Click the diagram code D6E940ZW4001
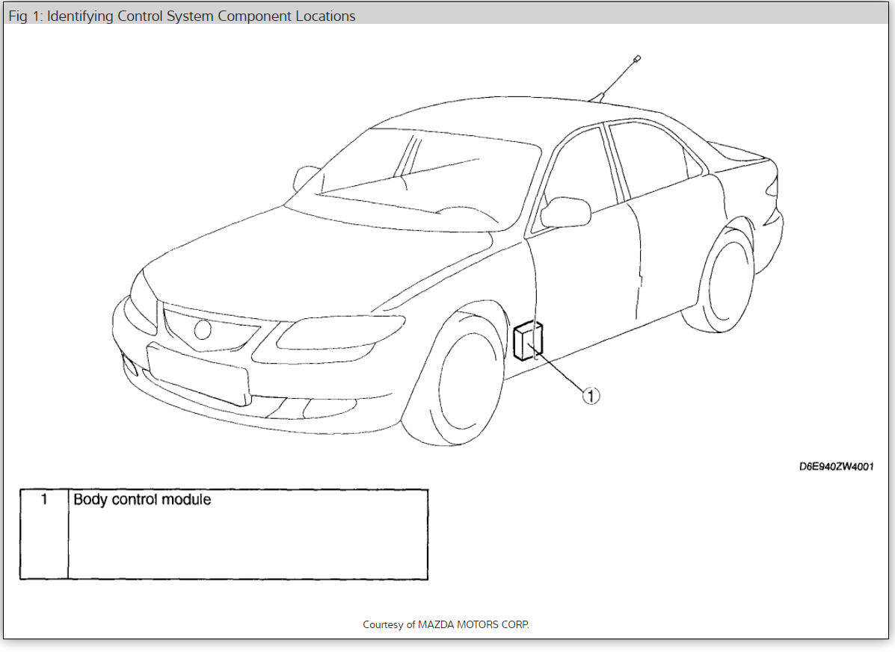 pyautogui.click(x=836, y=467)
